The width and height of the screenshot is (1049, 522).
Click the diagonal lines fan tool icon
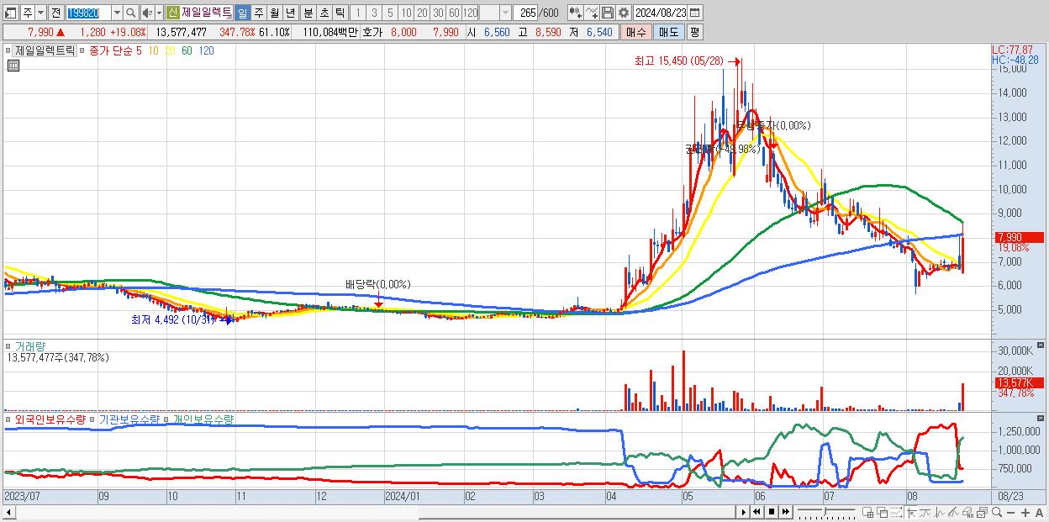[x=954, y=513]
